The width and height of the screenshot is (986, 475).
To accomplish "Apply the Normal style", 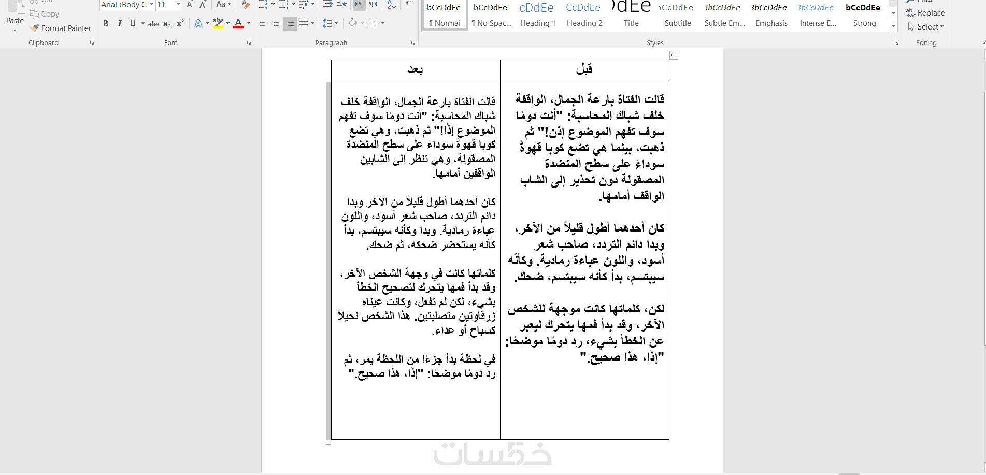I will (445, 15).
